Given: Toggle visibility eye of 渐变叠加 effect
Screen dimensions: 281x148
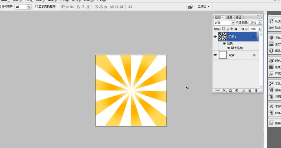Looking at the screenshot, I should [x=229, y=48].
